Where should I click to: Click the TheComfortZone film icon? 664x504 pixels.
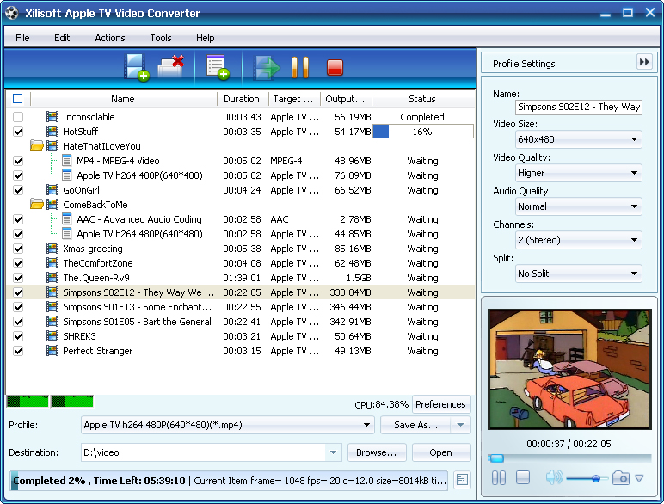point(52,263)
